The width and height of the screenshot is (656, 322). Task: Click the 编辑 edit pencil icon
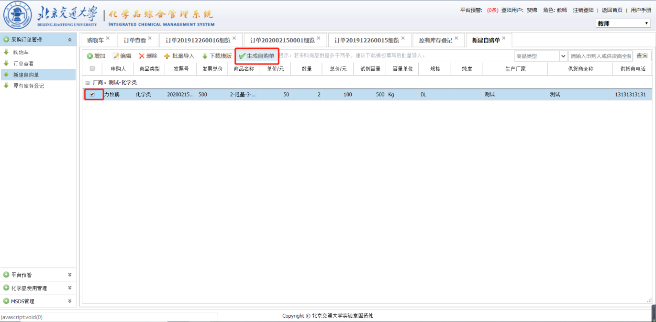click(116, 56)
